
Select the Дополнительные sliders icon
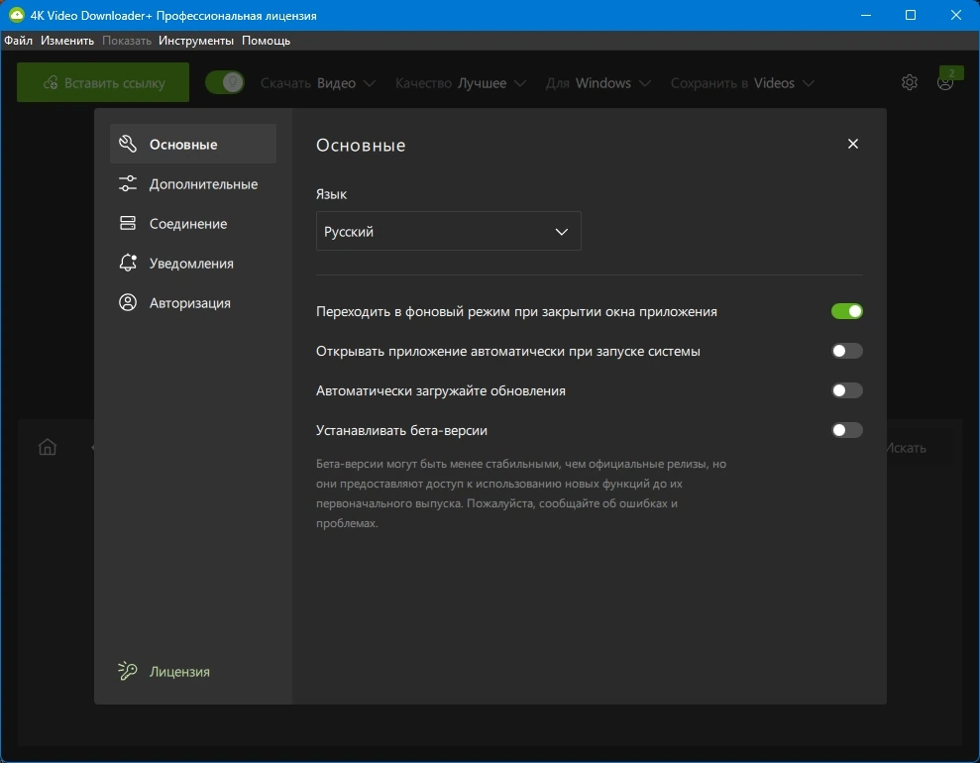(x=128, y=183)
